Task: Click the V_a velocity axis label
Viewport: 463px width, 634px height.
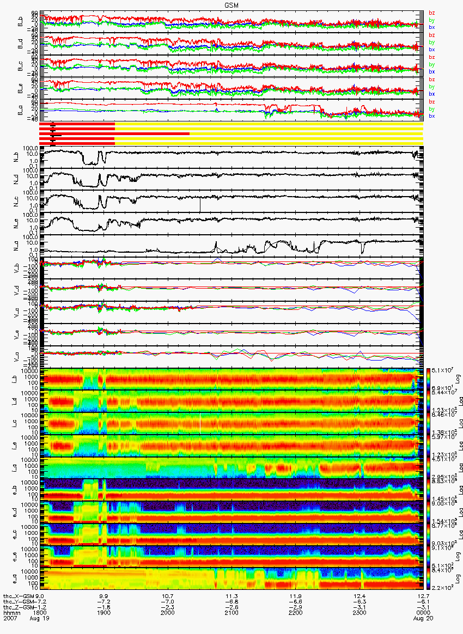Action: pyautogui.click(x=17, y=357)
